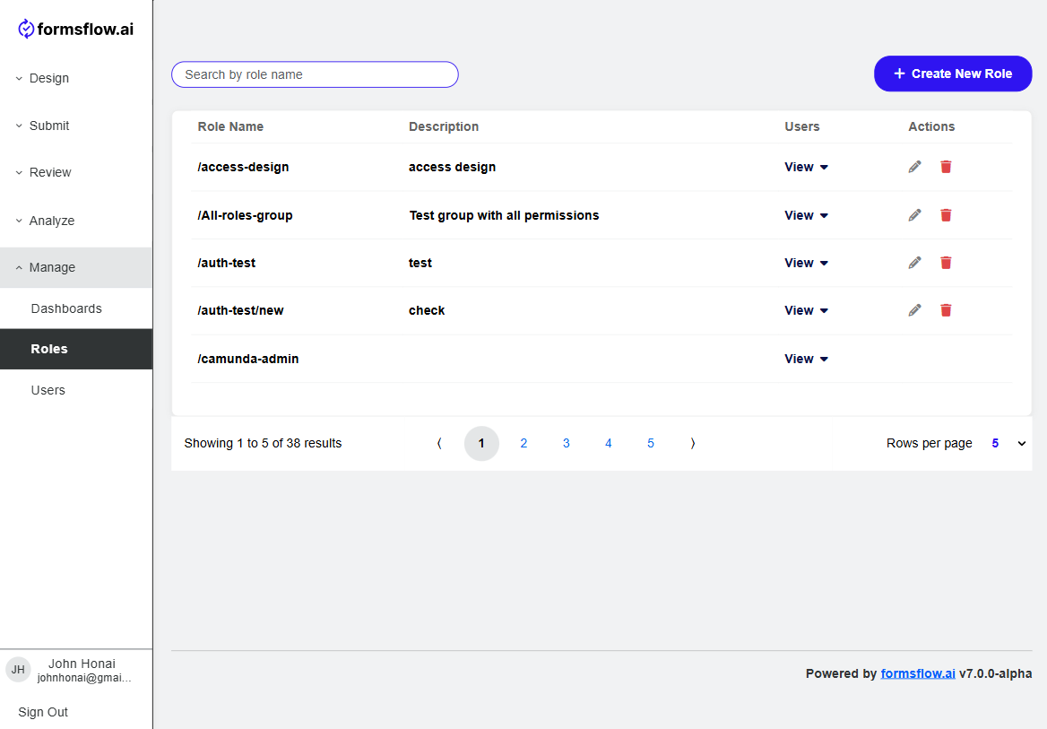Screen dimensions: 1047x729
Task: Expand the Design menu section
Action: pyautogui.click(x=76, y=78)
